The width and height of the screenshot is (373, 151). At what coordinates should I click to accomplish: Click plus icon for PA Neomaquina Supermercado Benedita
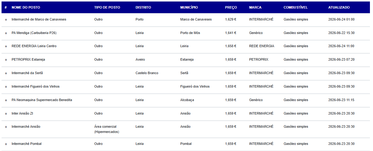[x=6, y=100]
